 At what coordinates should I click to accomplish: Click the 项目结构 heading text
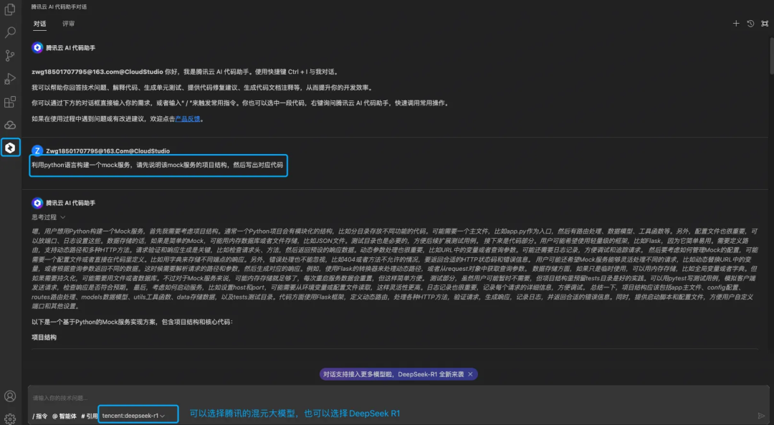pos(44,338)
